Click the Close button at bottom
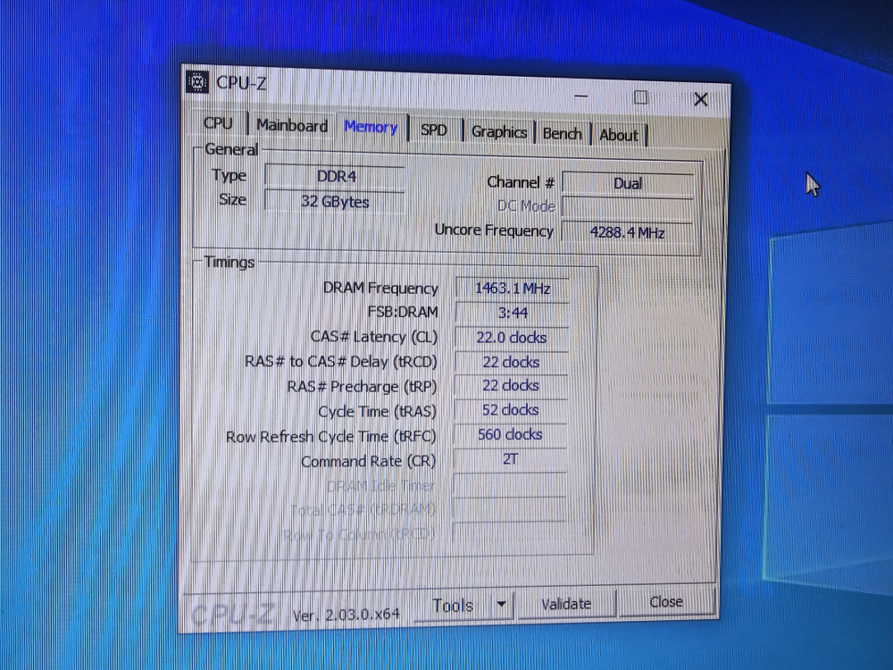The image size is (893, 670). tap(666, 601)
